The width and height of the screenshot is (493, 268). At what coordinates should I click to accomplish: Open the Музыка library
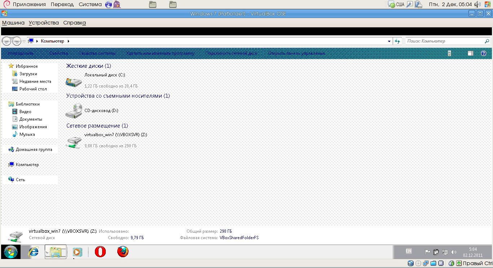pyautogui.click(x=27, y=134)
